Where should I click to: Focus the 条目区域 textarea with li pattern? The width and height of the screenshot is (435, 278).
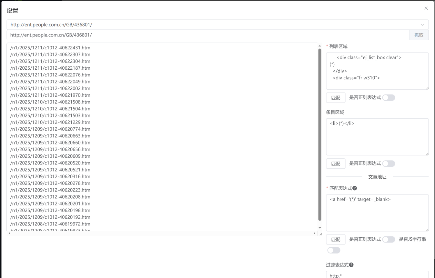tap(377, 137)
